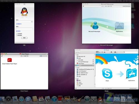
Task: Launch GarageBand guitar icon in Dock
Action: [80, 99]
